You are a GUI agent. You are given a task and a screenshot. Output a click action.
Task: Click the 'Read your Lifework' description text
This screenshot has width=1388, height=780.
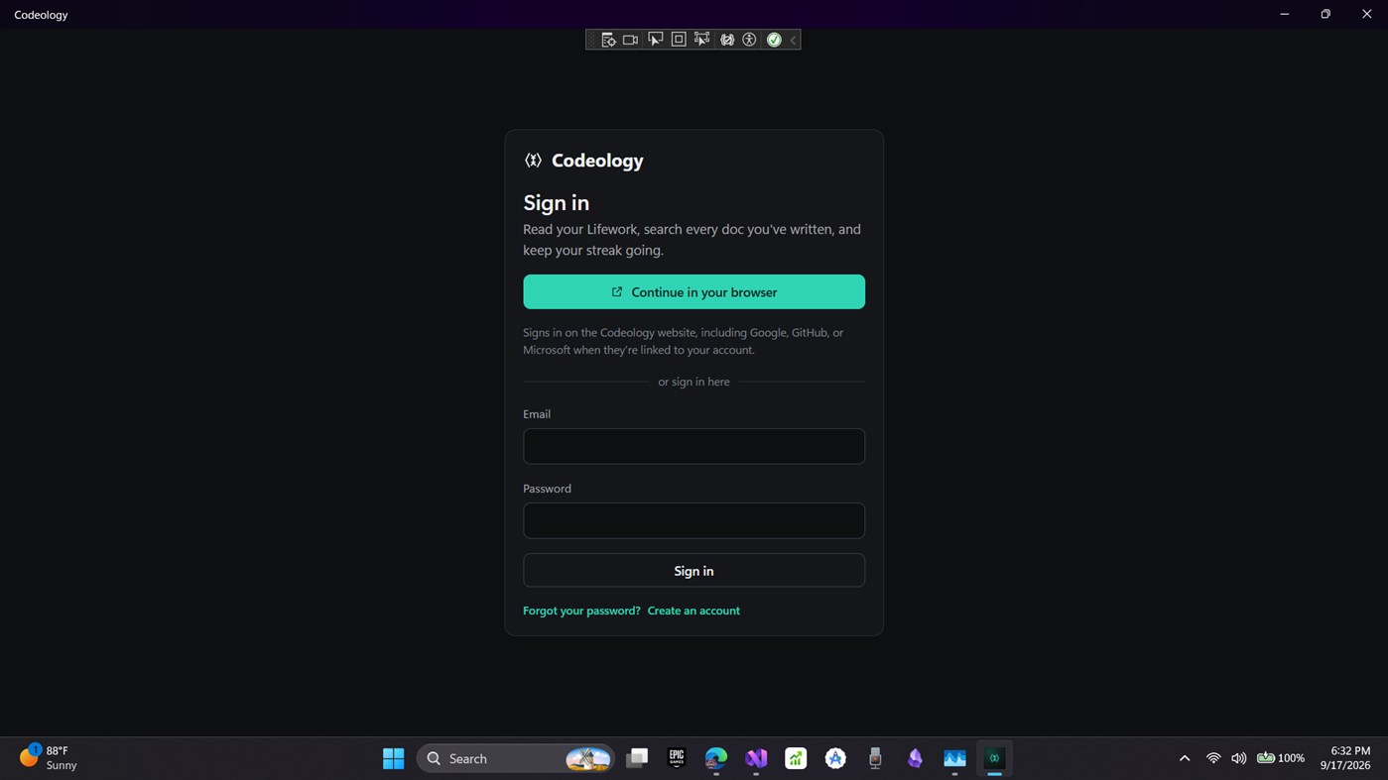(x=692, y=240)
